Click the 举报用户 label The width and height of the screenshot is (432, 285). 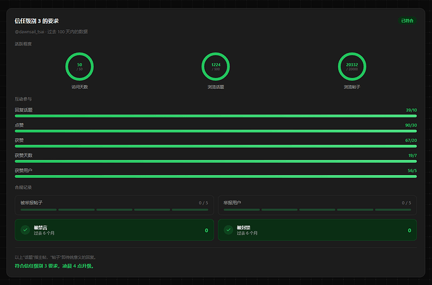tap(232, 202)
